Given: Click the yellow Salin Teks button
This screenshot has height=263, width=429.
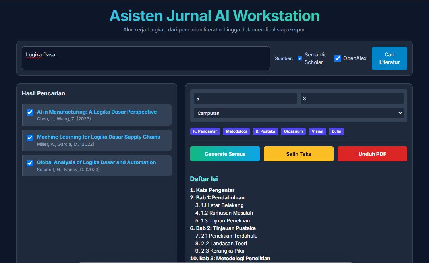Looking at the screenshot, I should click(x=298, y=154).
